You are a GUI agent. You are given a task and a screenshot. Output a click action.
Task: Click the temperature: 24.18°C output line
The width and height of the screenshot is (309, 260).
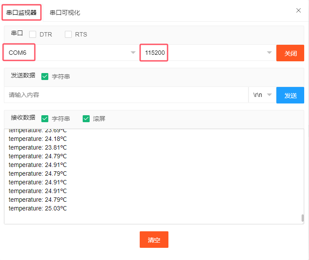(x=38, y=139)
